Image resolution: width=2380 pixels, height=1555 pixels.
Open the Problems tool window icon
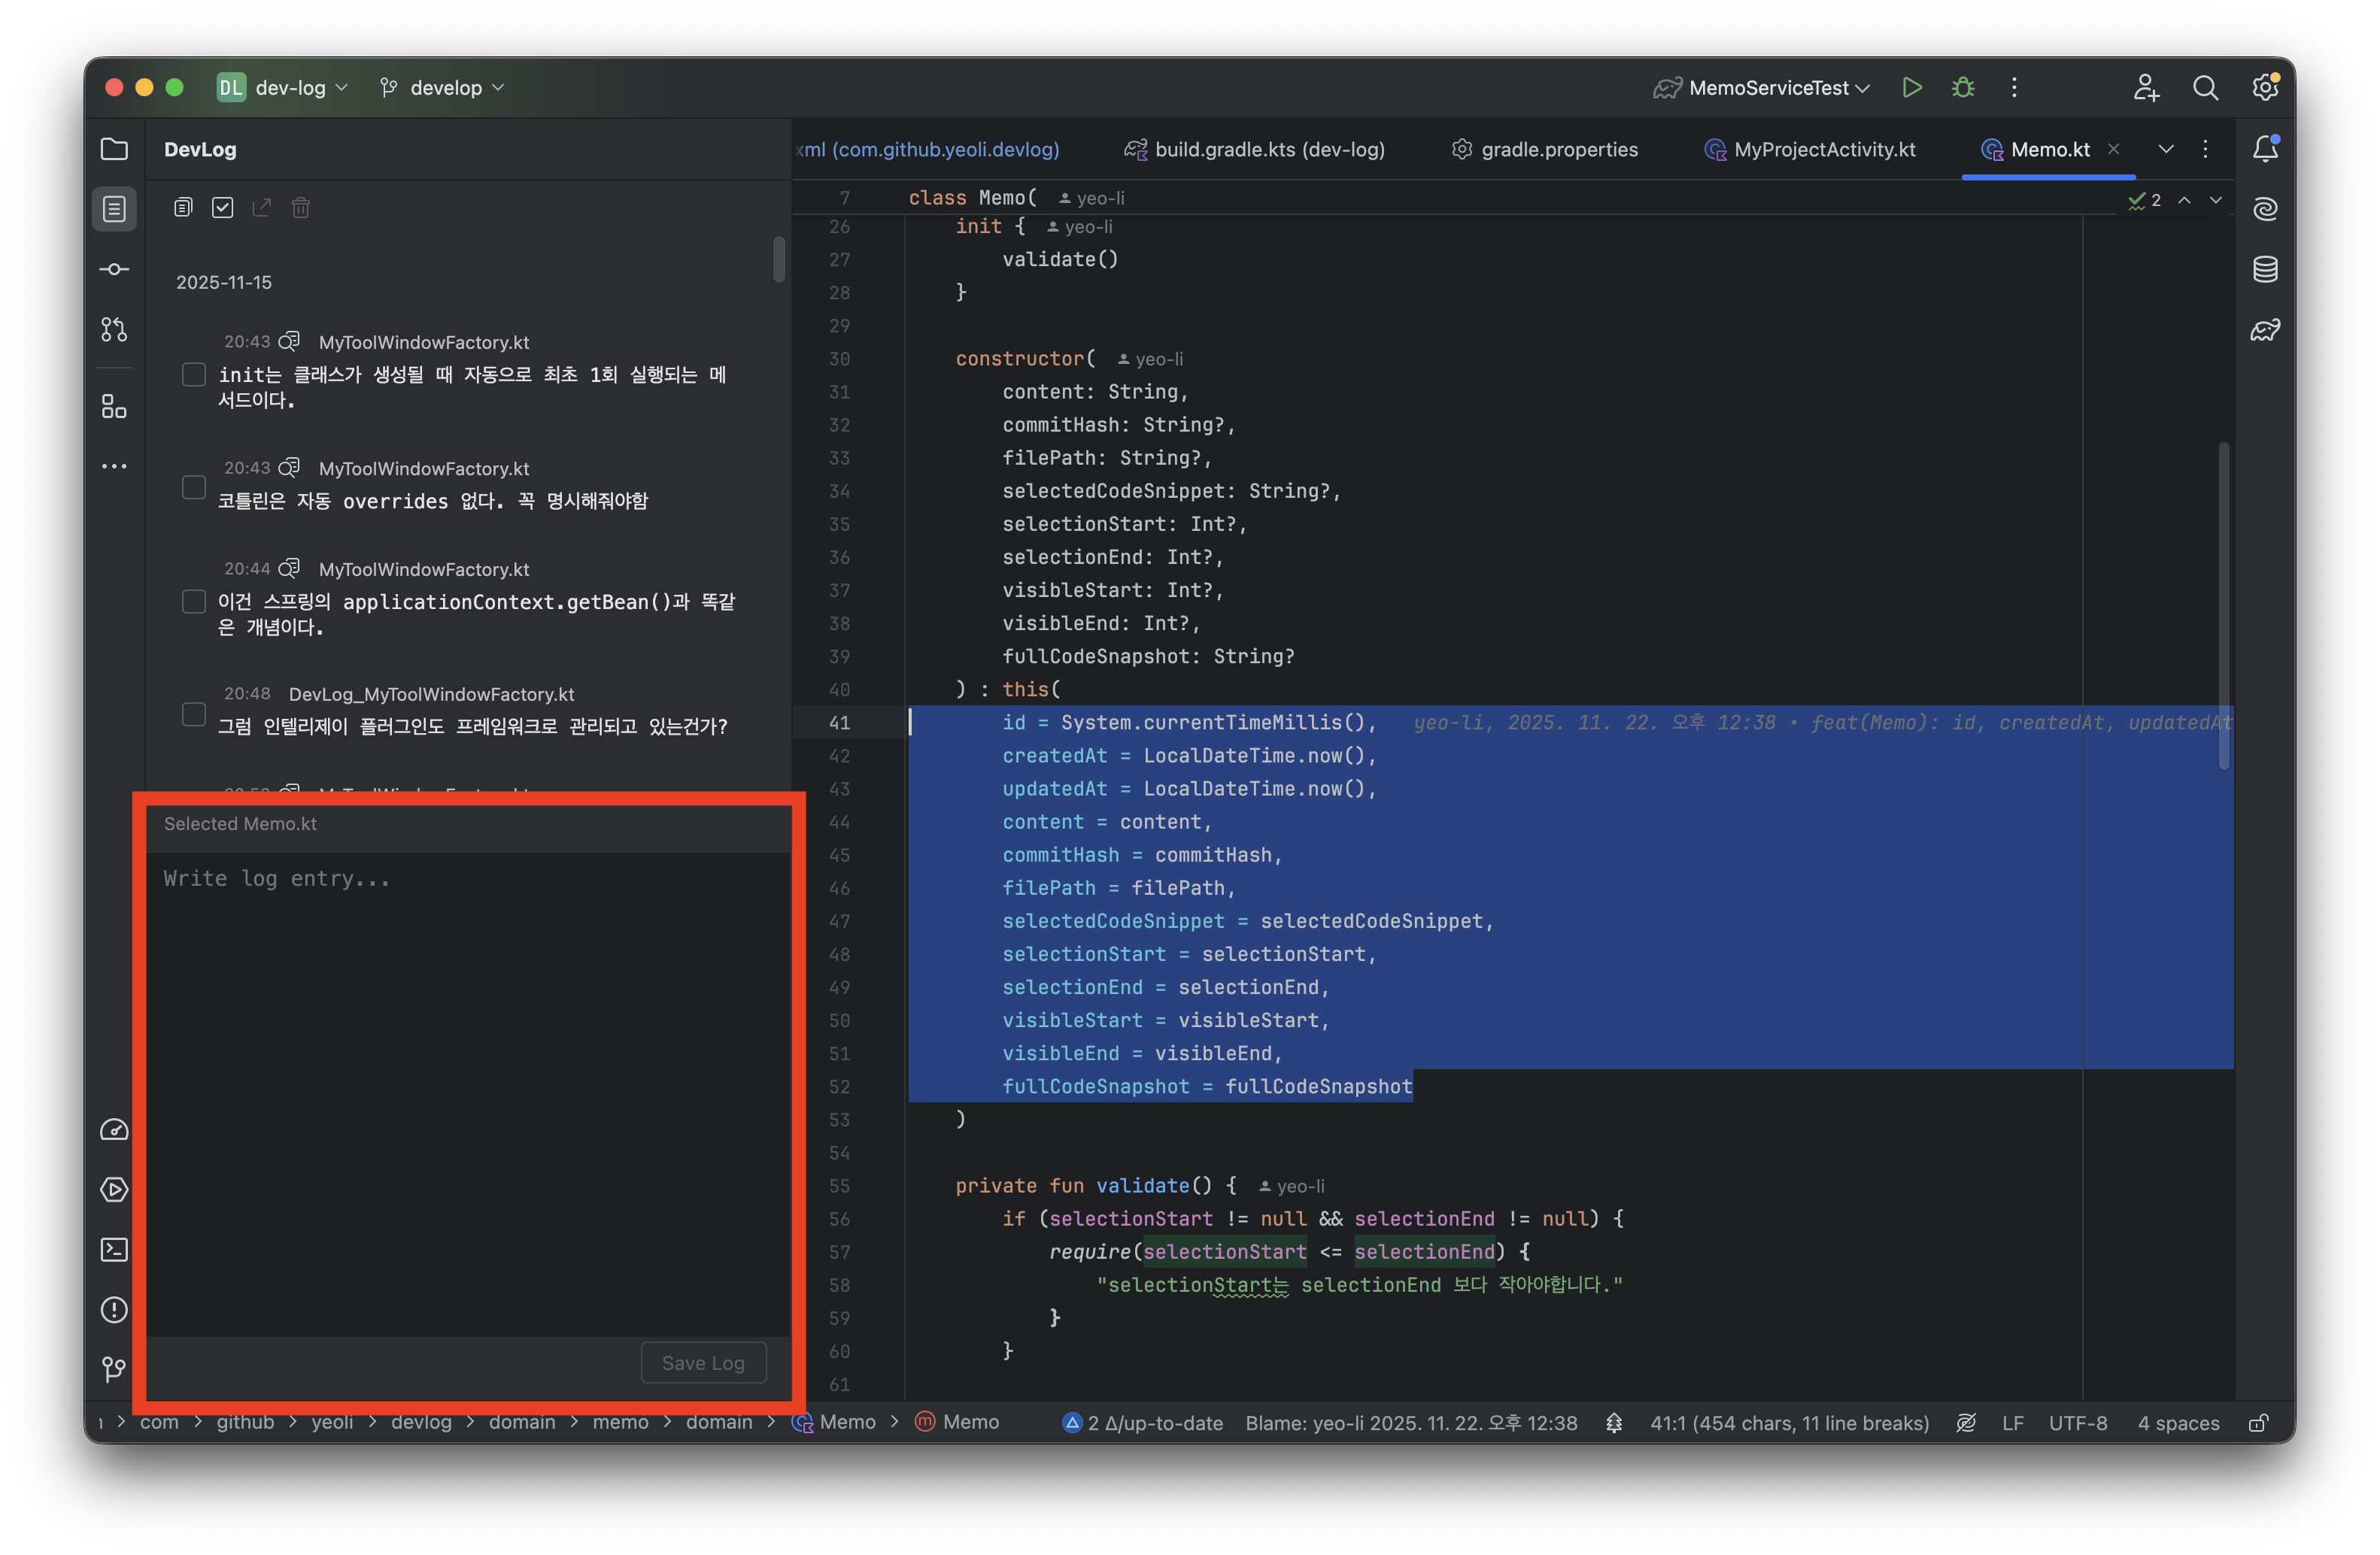click(114, 1309)
